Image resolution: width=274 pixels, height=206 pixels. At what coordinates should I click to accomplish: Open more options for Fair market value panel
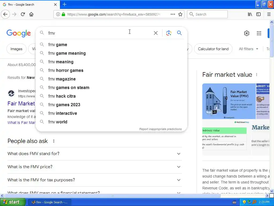[x=257, y=75]
